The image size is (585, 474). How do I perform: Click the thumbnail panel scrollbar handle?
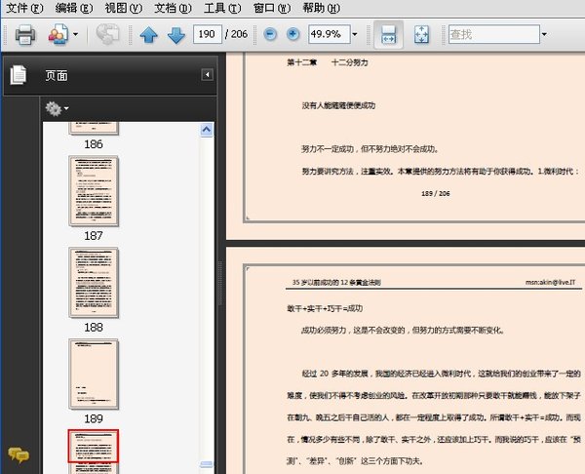coord(207,464)
